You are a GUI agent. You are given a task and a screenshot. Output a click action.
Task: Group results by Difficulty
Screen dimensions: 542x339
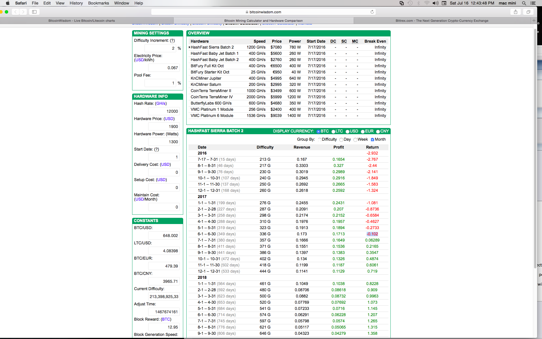tap(320, 140)
